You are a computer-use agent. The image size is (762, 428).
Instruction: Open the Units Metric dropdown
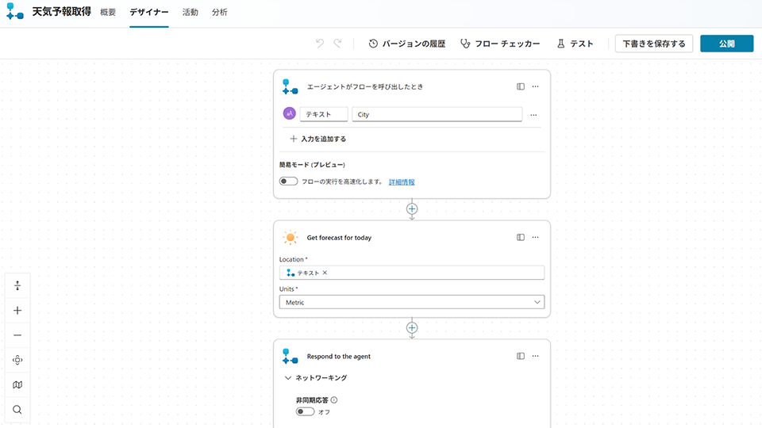[412, 302]
